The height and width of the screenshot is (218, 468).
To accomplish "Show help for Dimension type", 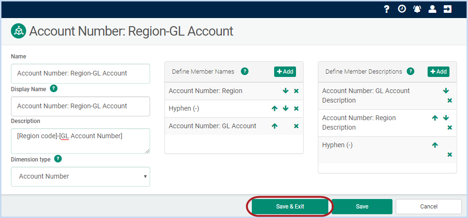I will (58, 159).
